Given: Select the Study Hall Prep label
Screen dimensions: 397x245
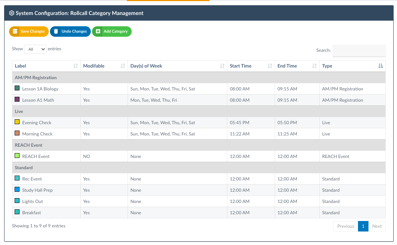Looking at the screenshot, I should point(37,190).
